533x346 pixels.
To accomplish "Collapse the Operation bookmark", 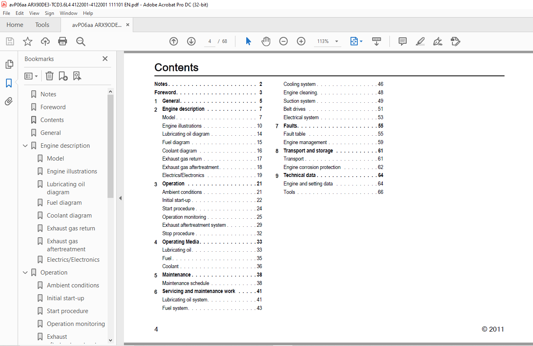I will [25, 273].
